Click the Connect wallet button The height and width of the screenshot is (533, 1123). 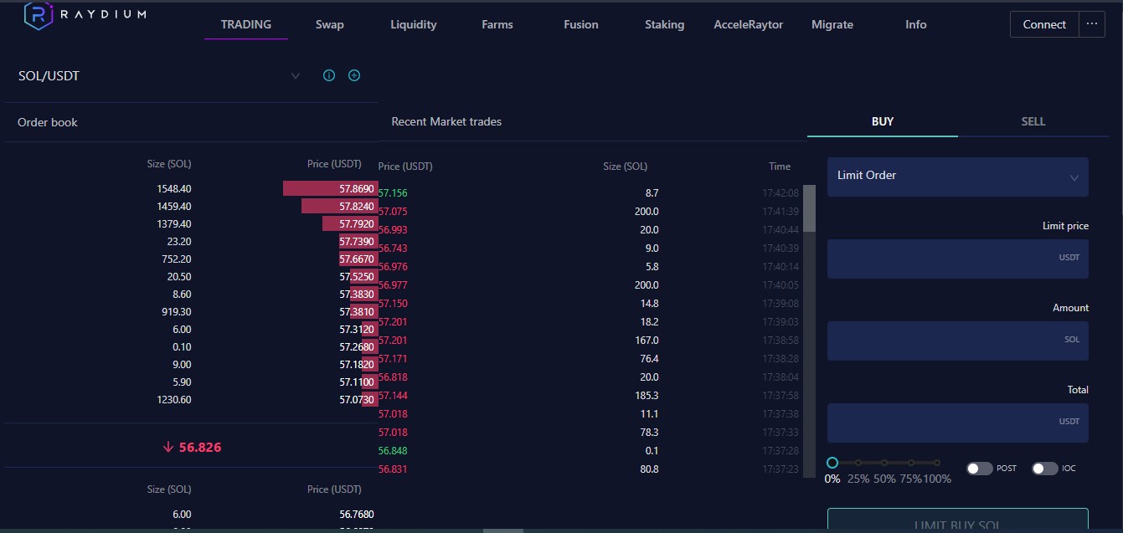[x=1044, y=24]
